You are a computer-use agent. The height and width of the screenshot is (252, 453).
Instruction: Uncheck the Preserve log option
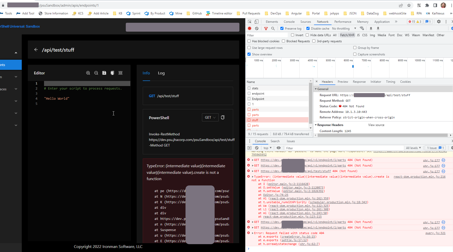coord(282,28)
